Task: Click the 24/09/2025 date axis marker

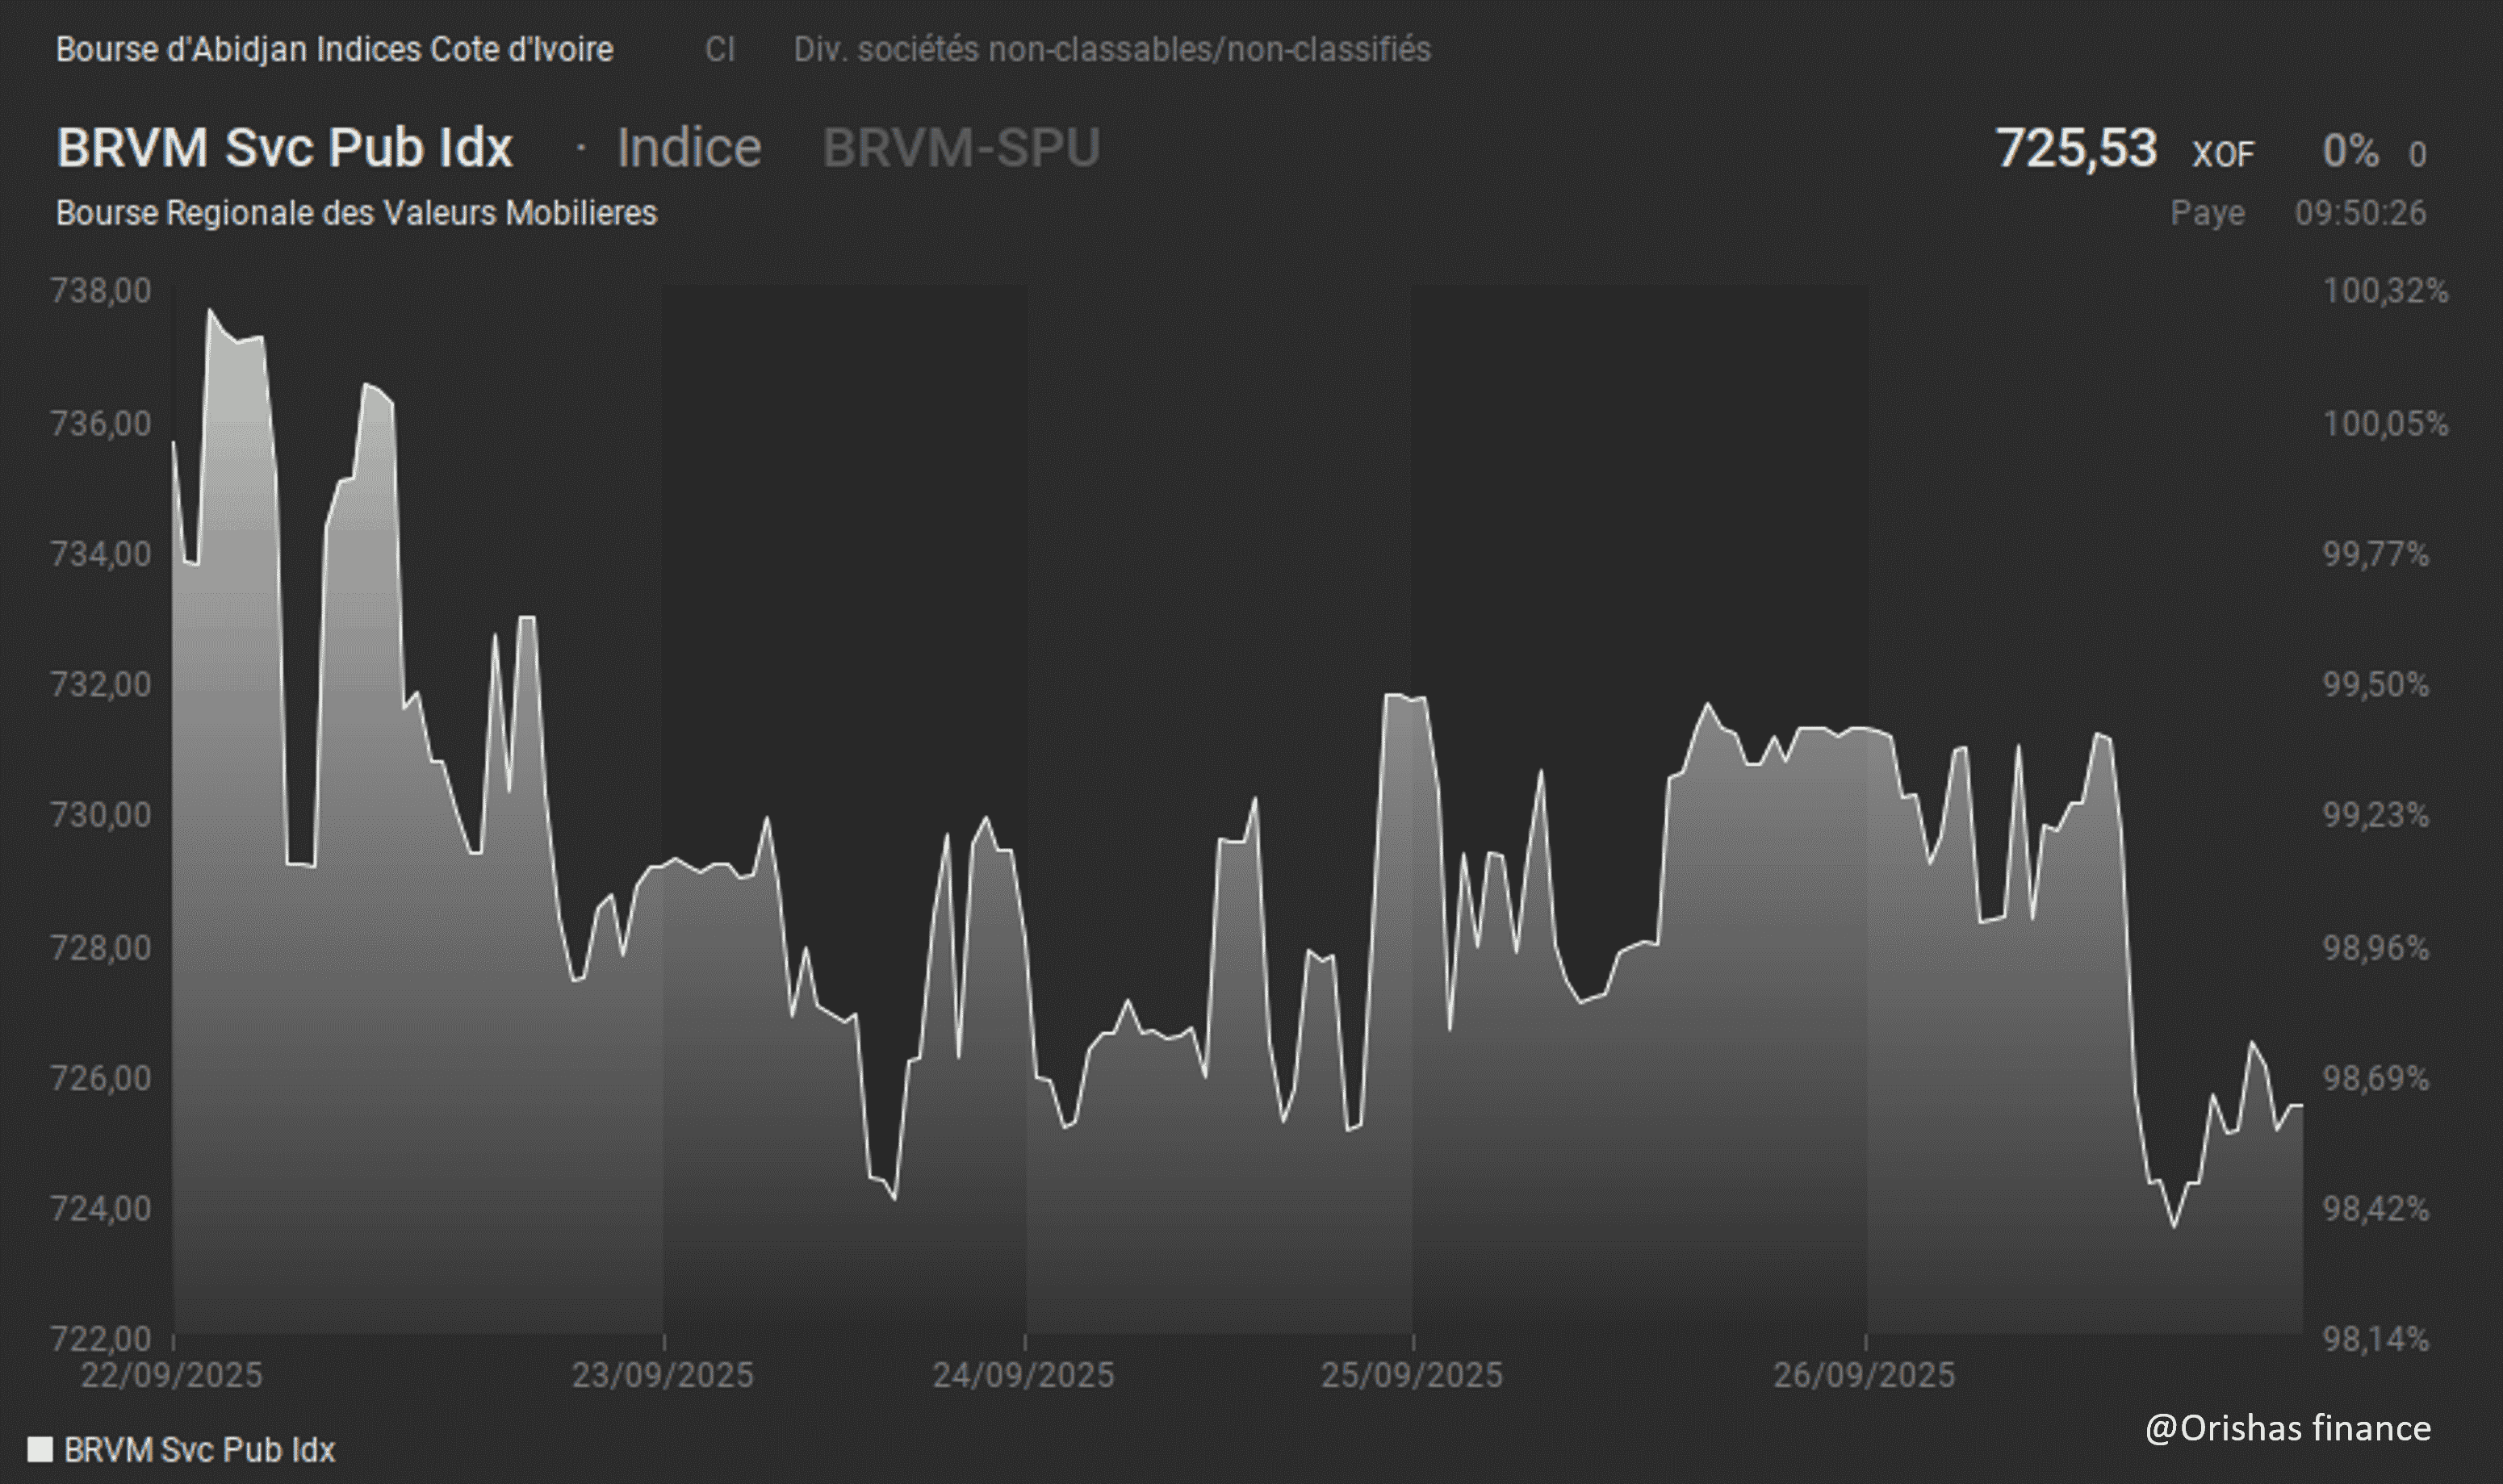Action: (1023, 1375)
